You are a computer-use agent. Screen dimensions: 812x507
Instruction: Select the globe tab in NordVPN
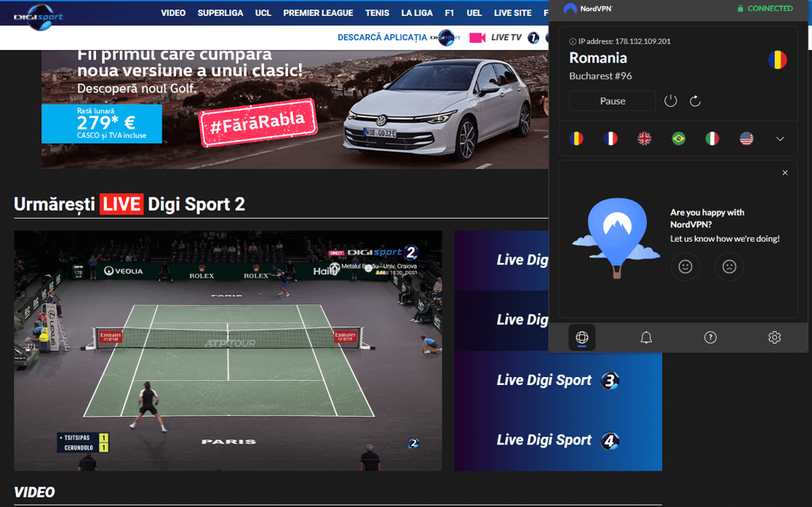pos(582,337)
